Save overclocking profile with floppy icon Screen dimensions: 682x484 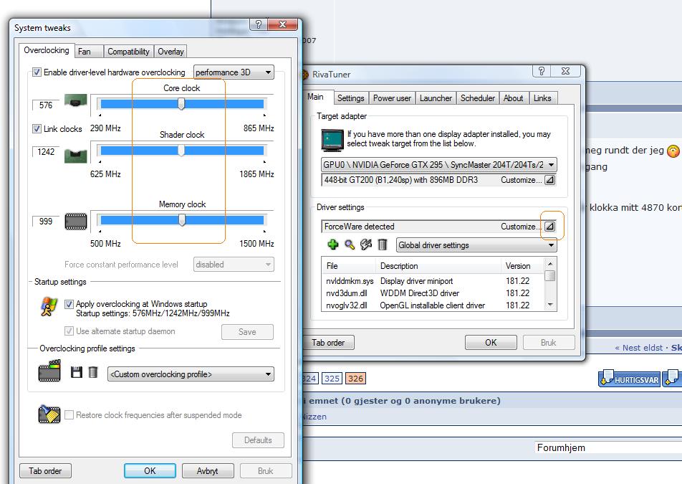click(x=77, y=372)
